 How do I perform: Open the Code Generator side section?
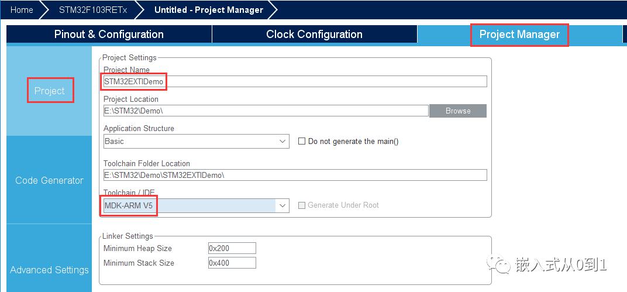(x=50, y=180)
